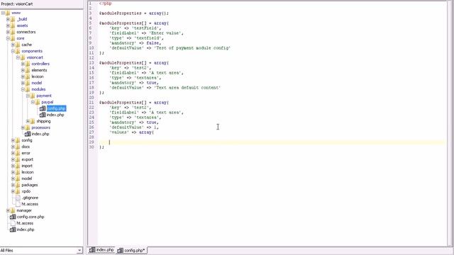Click the PHP file icon of index.php under paypal
The height and width of the screenshot is (255, 454).
pos(43,115)
